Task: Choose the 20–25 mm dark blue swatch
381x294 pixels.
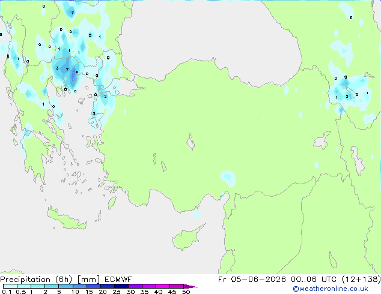Action: pyautogui.click(x=107, y=286)
